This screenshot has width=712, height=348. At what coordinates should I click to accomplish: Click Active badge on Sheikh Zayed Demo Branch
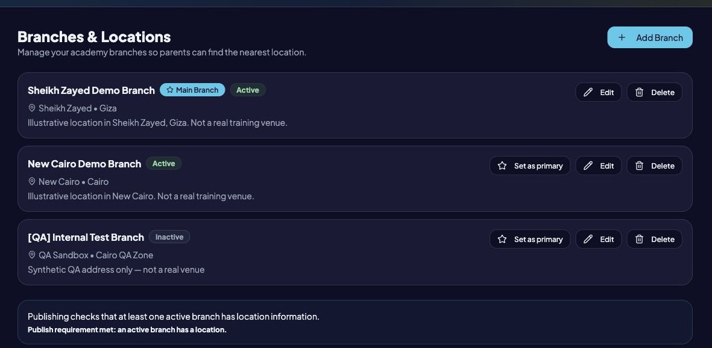pyautogui.click(x=248, y=90)
